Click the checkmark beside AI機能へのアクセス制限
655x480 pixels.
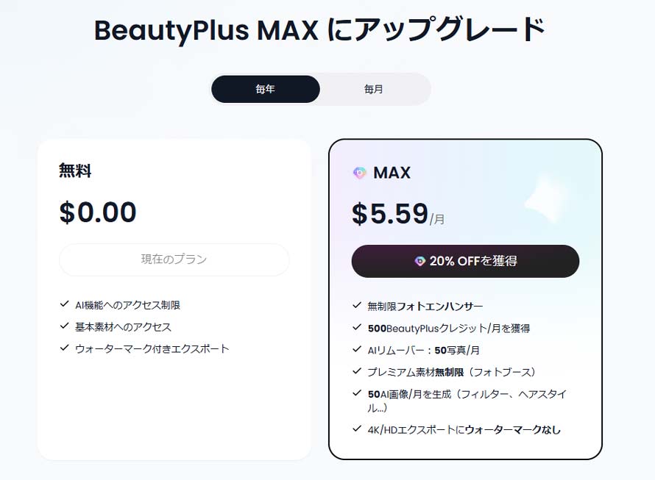point(65,304)
